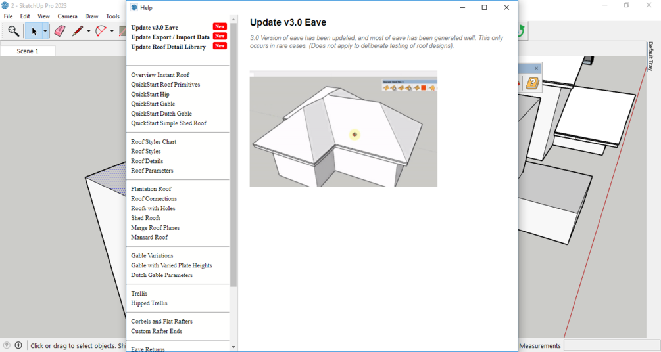
Task: Open the Plantation Roof topic
Action: 151,189
